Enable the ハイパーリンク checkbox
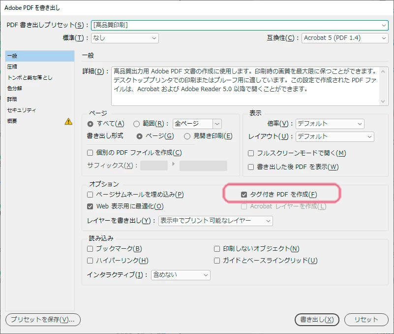The image size is (394, 334). click(90, 261)
